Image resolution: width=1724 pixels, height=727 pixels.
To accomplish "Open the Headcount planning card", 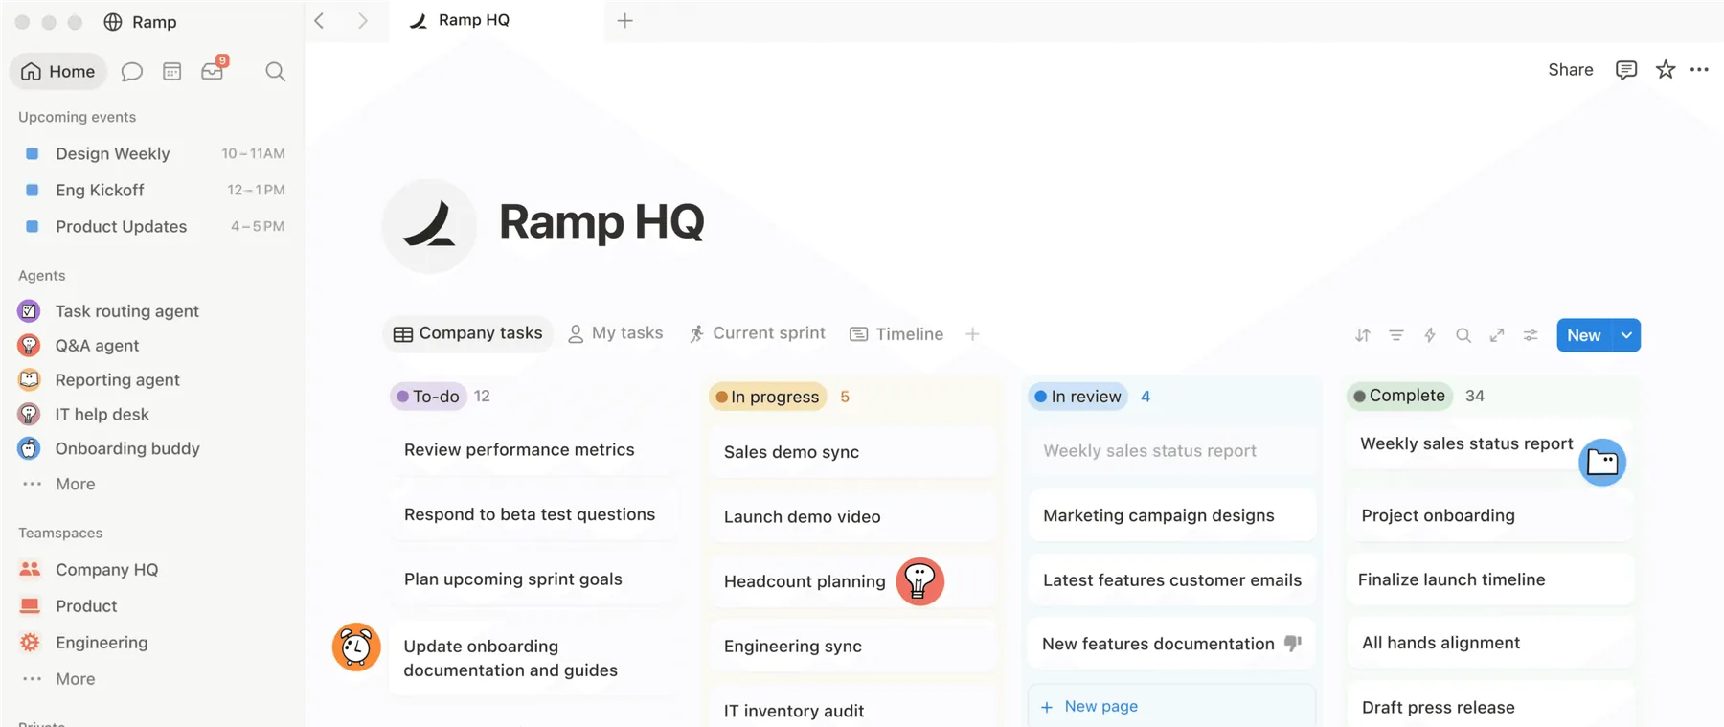I will [x=852, y=581].
